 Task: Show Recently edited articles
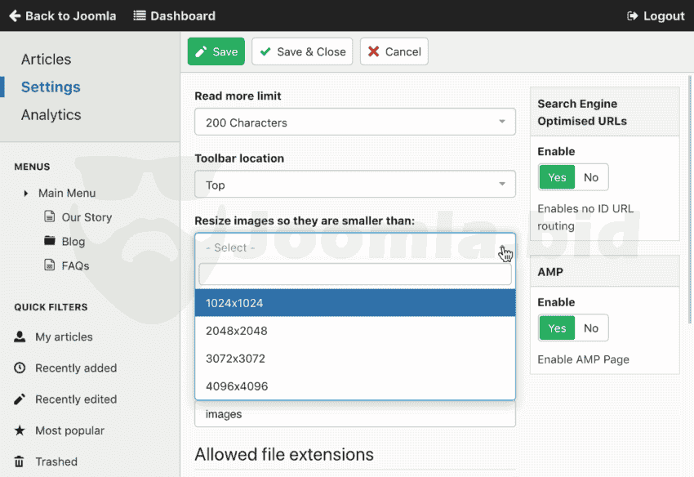click(75, 399)
